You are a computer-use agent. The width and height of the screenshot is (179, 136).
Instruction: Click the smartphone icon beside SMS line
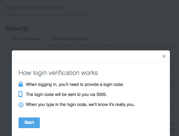pyautogui.click(x=20, y=94)
